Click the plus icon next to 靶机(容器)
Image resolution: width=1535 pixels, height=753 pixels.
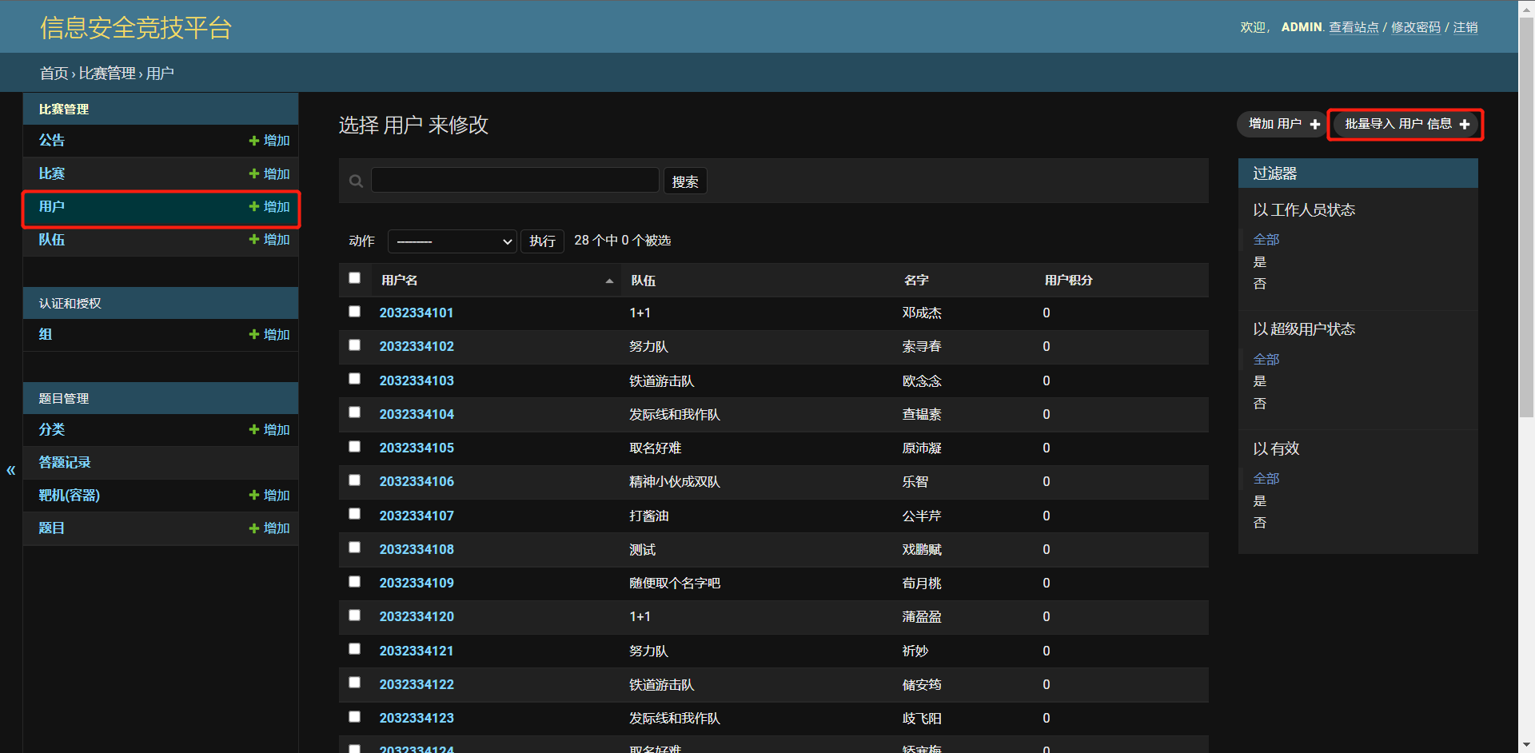[x=254, y=495]
